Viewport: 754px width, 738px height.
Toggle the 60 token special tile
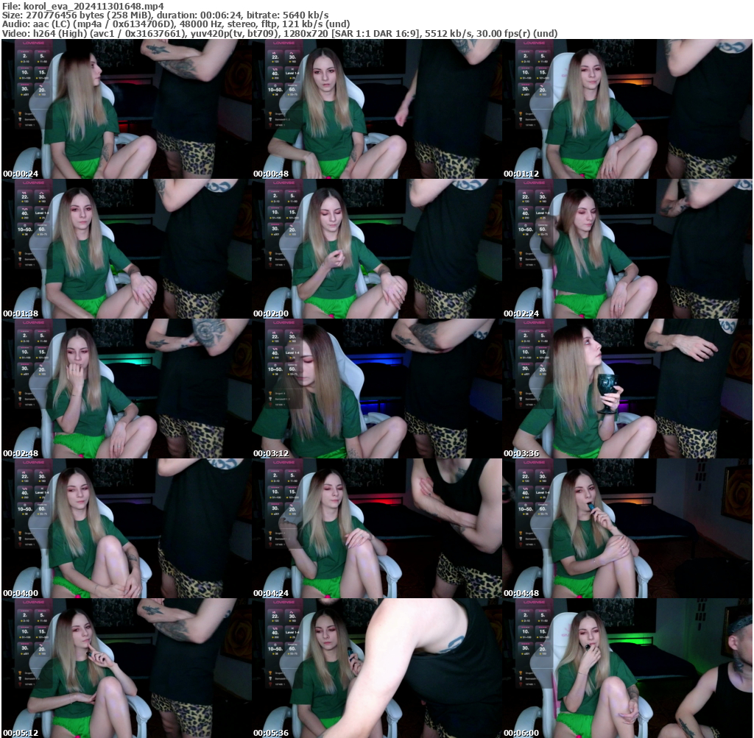292,89
